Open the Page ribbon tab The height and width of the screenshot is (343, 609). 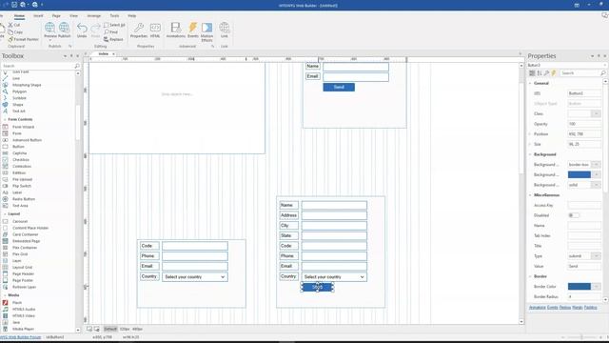pos(56,16)
